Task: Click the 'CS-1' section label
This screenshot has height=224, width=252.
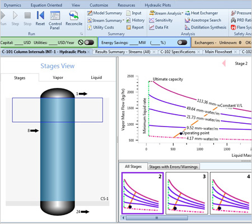Action: point(105,199)
